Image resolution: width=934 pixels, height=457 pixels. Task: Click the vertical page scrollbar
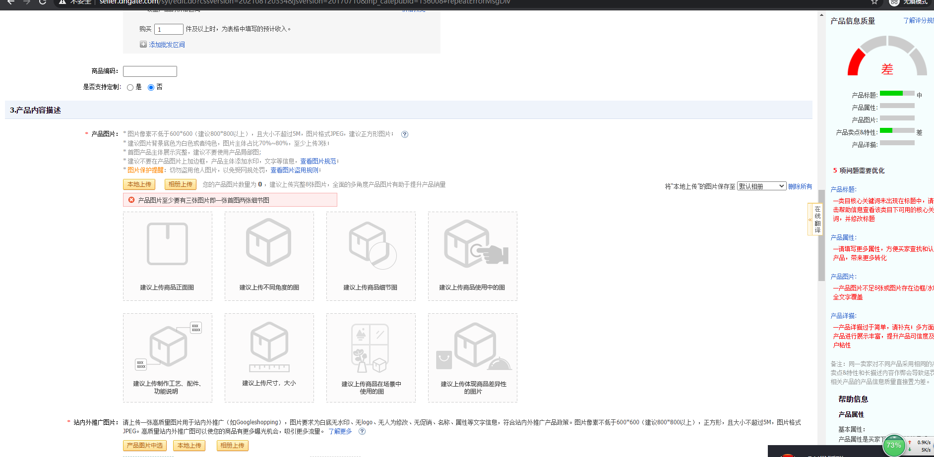(821, 233)
